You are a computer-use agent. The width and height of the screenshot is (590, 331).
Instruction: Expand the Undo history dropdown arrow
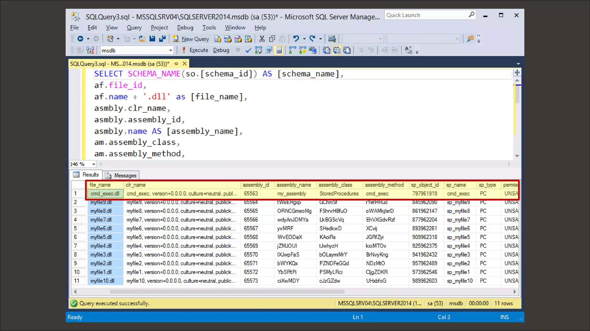click(304, 39)
